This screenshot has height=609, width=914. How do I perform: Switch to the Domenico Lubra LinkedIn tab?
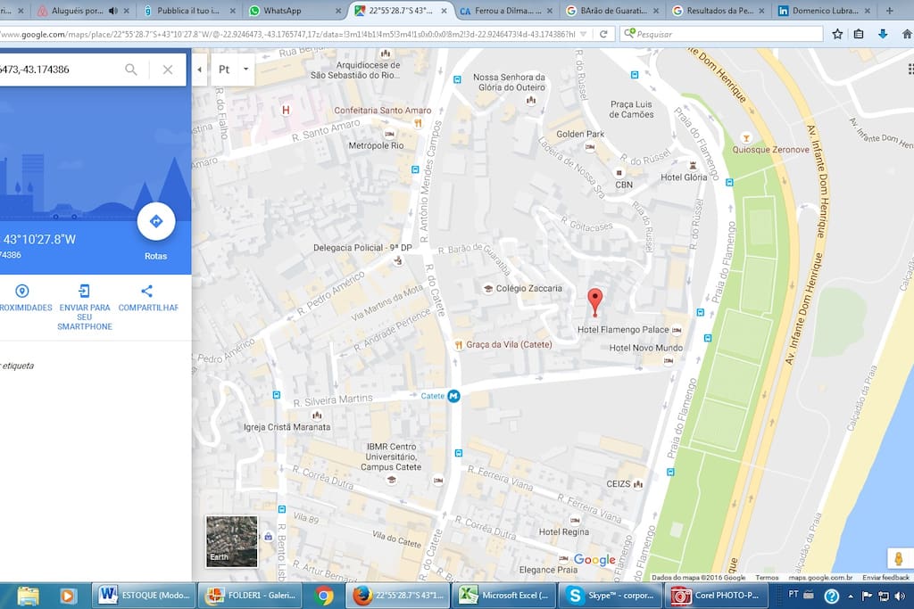pos(824,11)
